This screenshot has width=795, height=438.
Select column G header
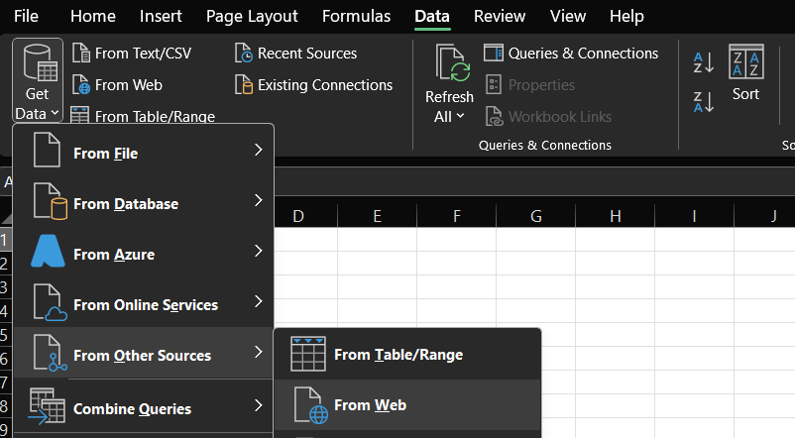click(535, 216)
